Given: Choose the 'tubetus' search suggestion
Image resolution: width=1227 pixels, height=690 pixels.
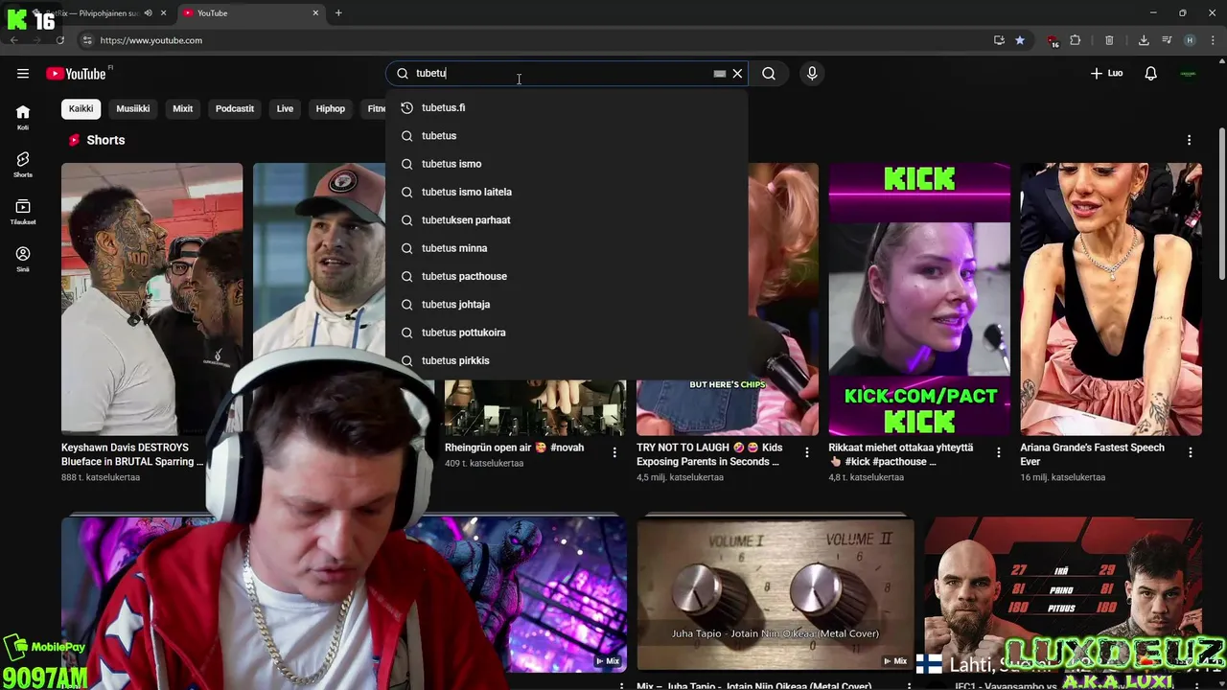Looking at the screenshot, I should [x=567, y=136].
